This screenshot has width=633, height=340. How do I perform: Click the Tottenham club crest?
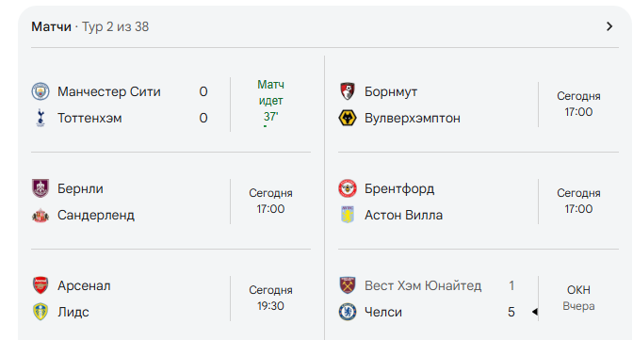coord(41,118)
